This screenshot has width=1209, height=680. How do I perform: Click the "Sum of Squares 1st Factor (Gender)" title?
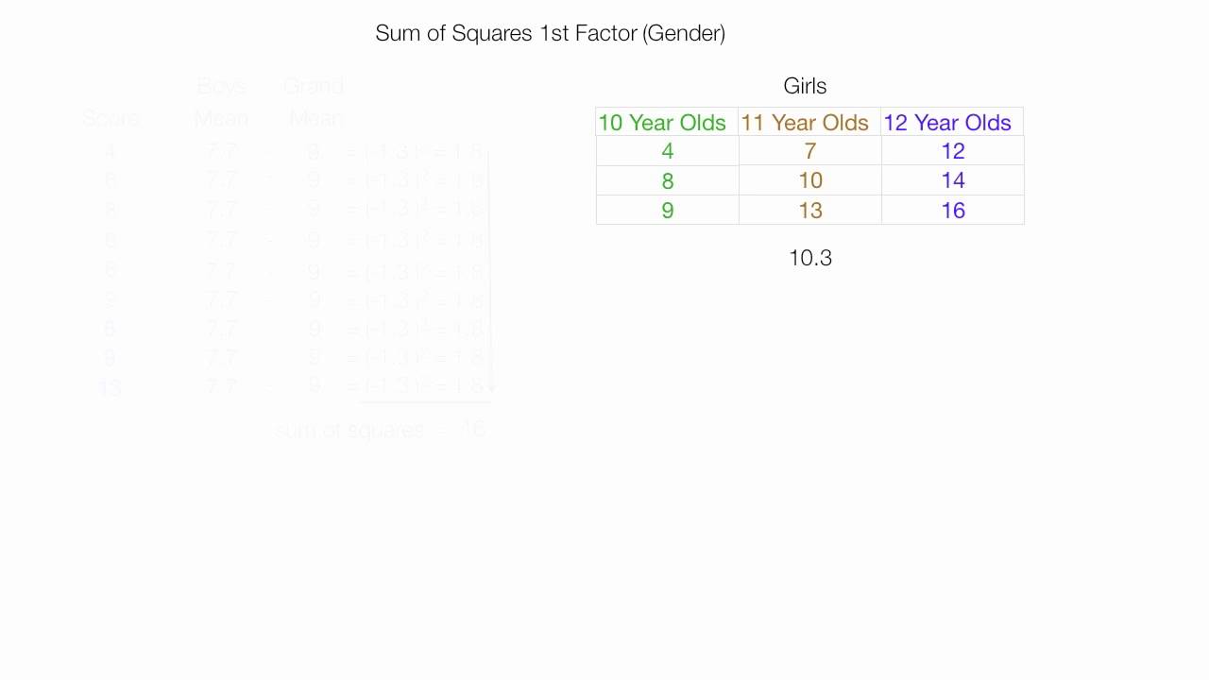[550, 34]
